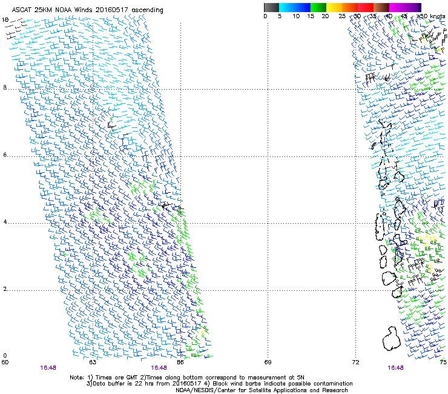Image resolution: width=448 pixels, height=394 pixels.
Task: Click the ">50 knots" color bar label
Action: point(430,16)
